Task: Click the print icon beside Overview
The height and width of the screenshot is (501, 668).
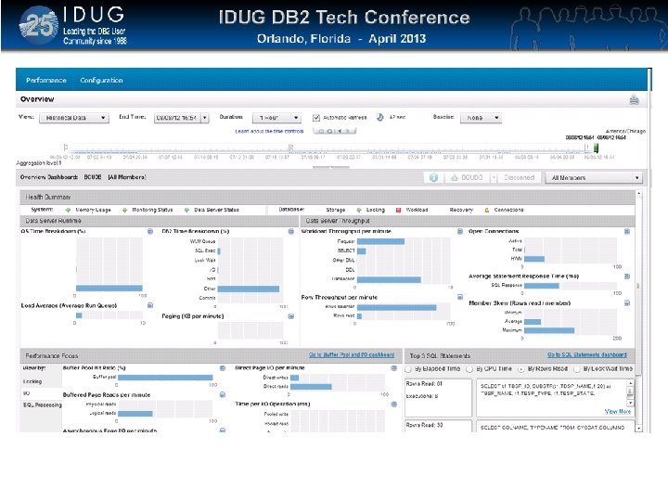Action: (x=634, y=99)
